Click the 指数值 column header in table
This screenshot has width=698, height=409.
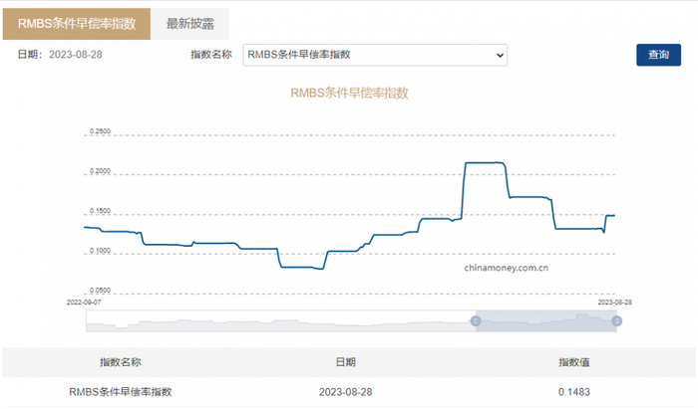[574, 362]
